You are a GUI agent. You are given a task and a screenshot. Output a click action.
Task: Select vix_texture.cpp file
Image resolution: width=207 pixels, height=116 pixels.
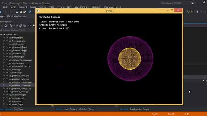tap(16, 101)
